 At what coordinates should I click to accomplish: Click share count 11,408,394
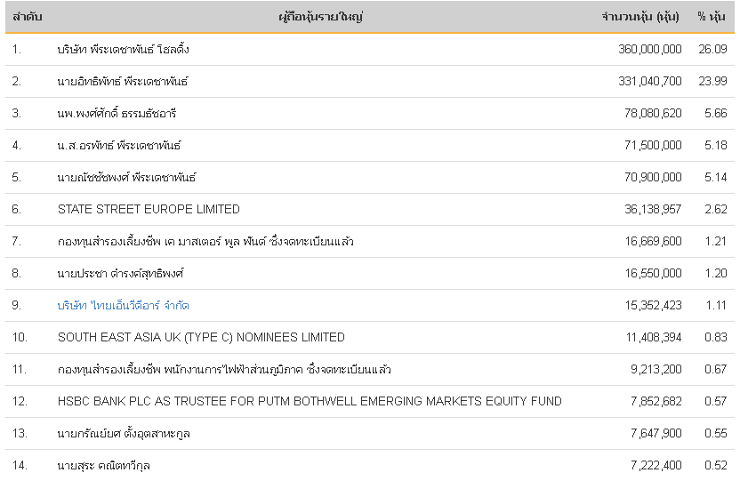(x=654, y=337)
